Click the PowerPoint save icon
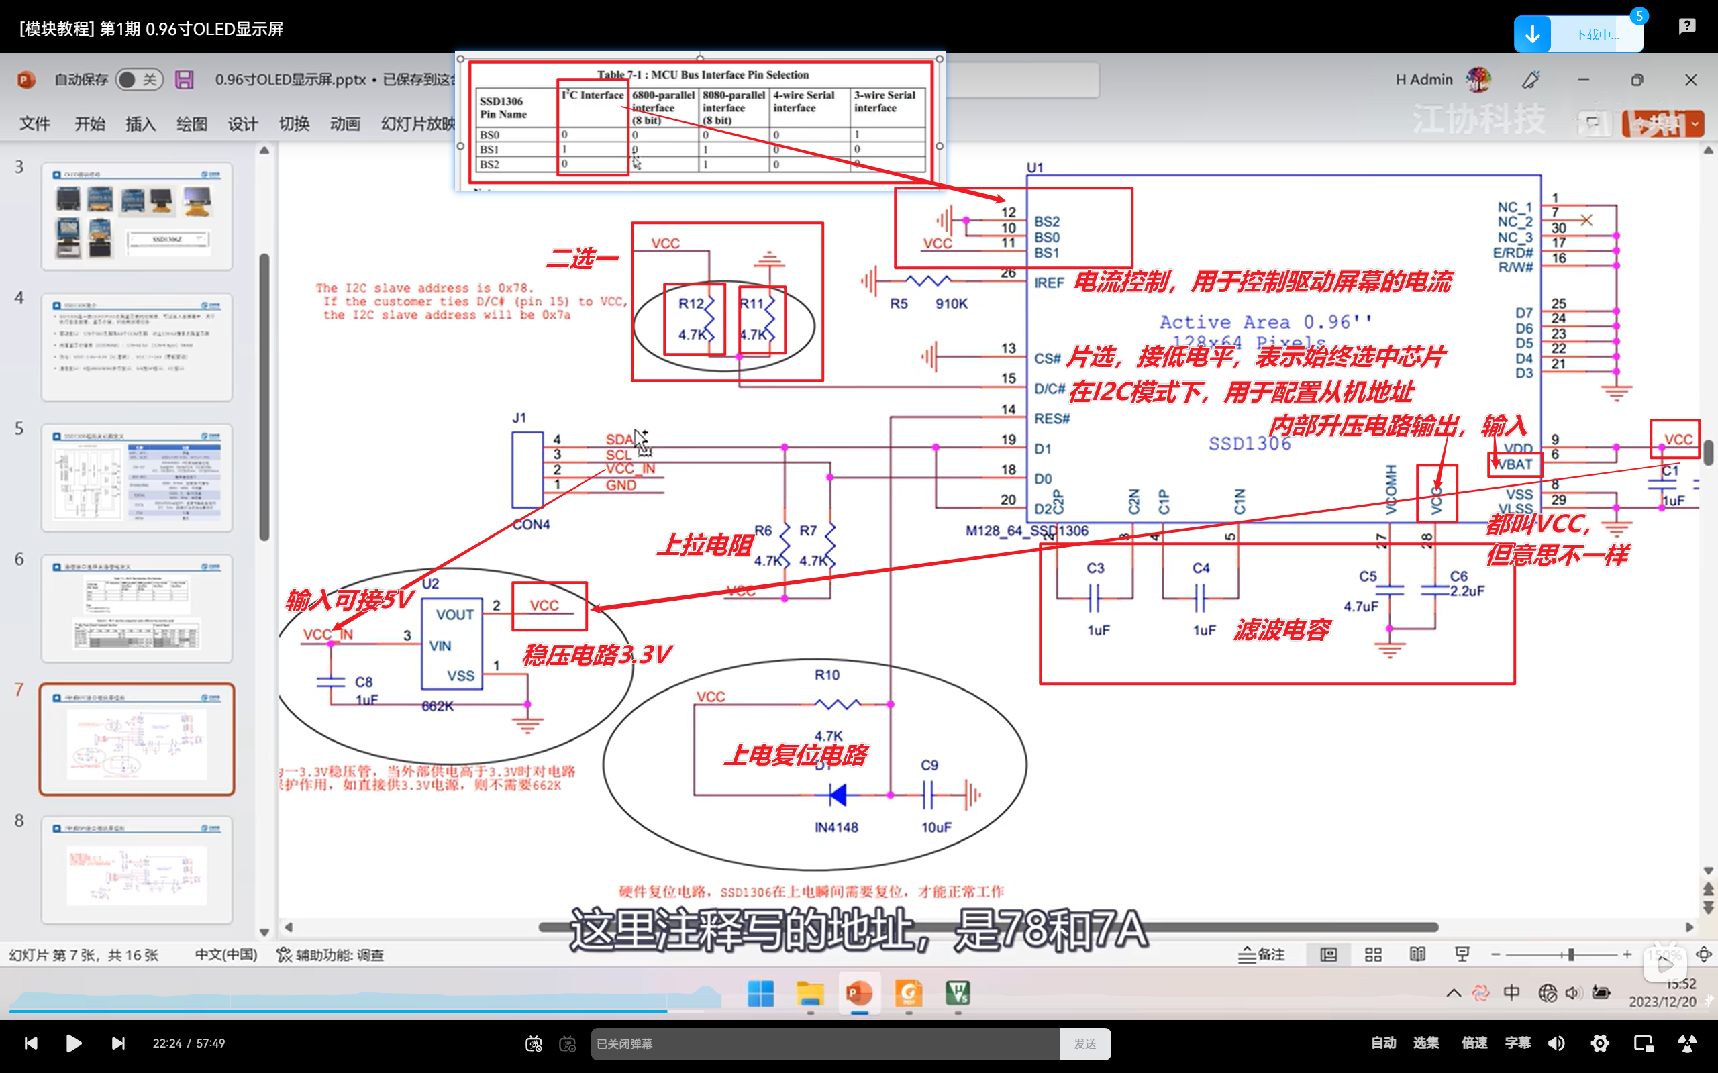The height and width of the screenshot is (1073, 1718). point(185,79)
